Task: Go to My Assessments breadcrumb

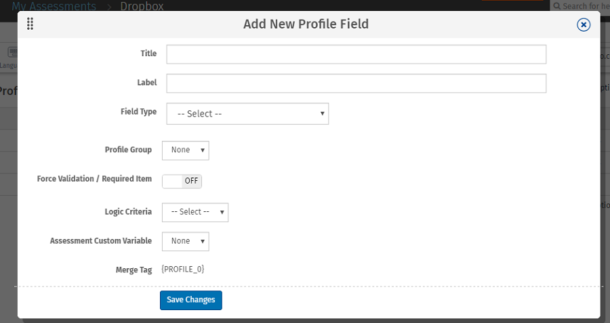Action: [54, 6]
